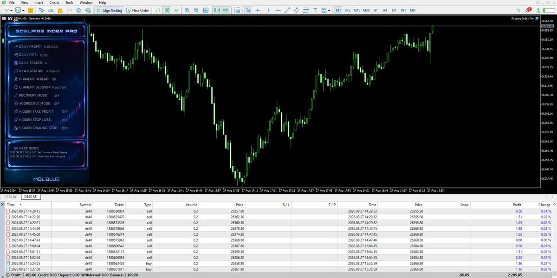Switch chart to line chart mode
The image size is (557, 278).
(176, 10)
